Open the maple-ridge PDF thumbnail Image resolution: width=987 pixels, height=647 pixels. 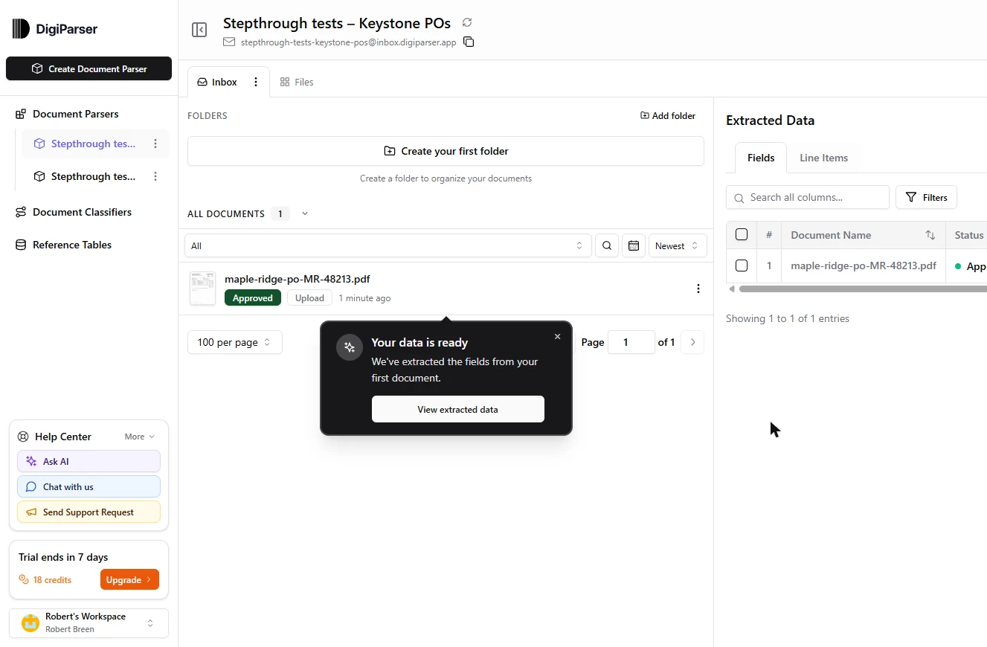pyautogui.click(x=202, y=289)
